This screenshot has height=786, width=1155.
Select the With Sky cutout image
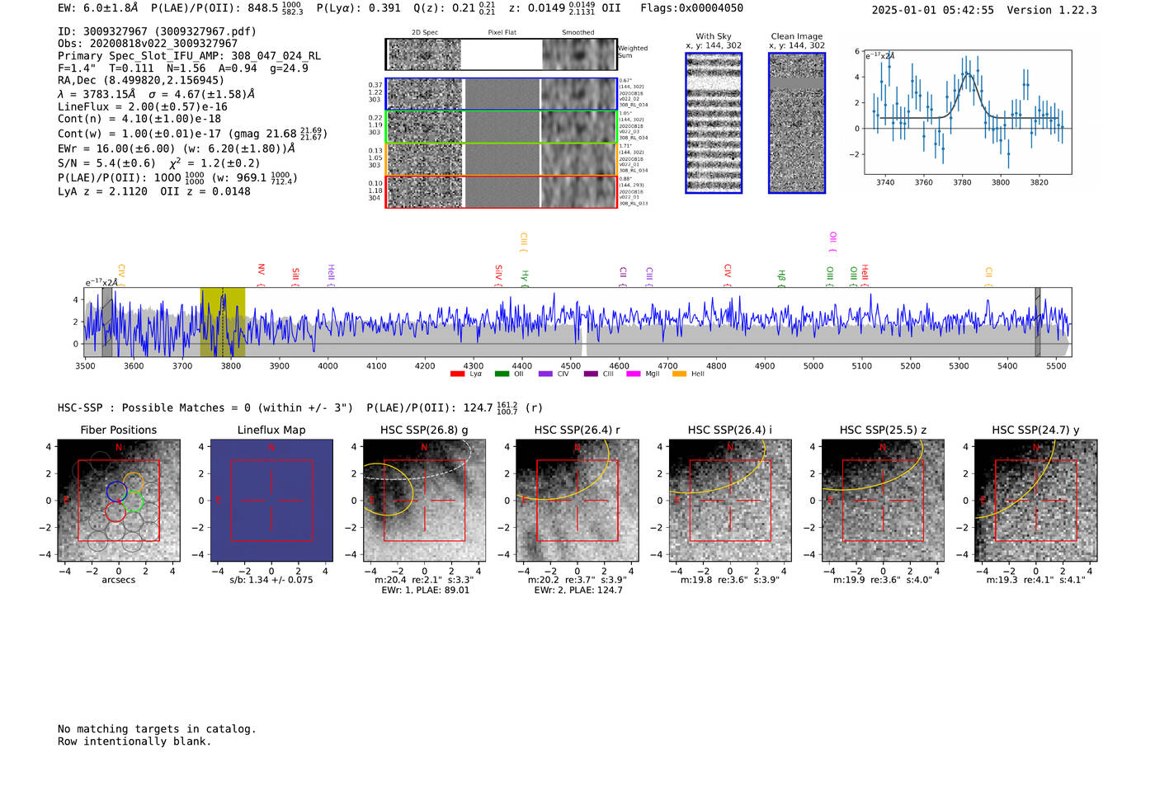point(714,123)
